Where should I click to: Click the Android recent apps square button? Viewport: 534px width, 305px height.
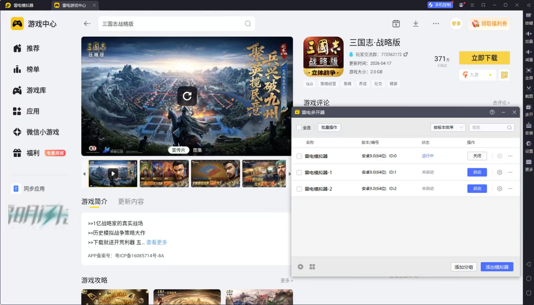point(529,293)
